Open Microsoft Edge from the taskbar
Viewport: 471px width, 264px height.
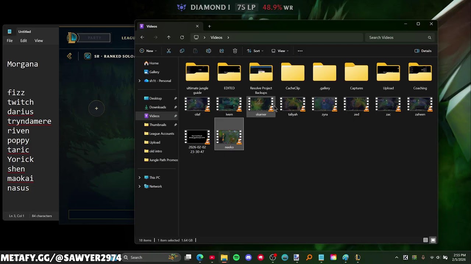coord(200,257)
